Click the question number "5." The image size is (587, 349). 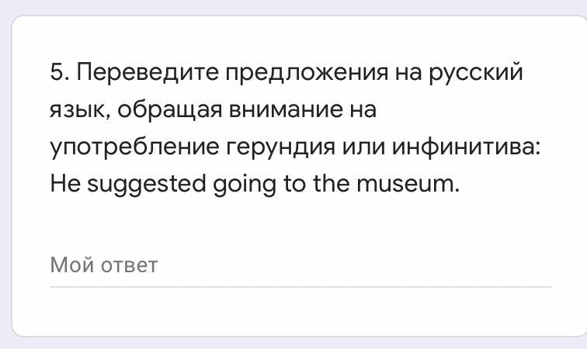[60, 71]
